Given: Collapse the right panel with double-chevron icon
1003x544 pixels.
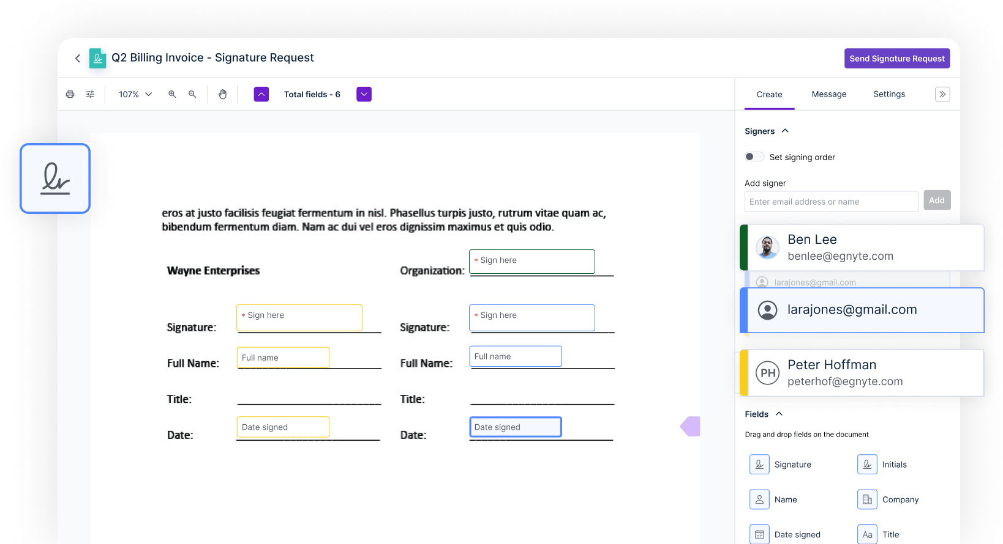Looking at the screenshot, I should pos(942,94).
